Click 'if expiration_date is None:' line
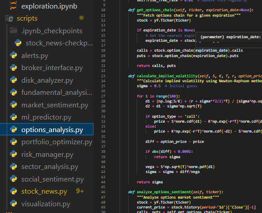This screenshot has height=213, width=262. pos(166,30)
